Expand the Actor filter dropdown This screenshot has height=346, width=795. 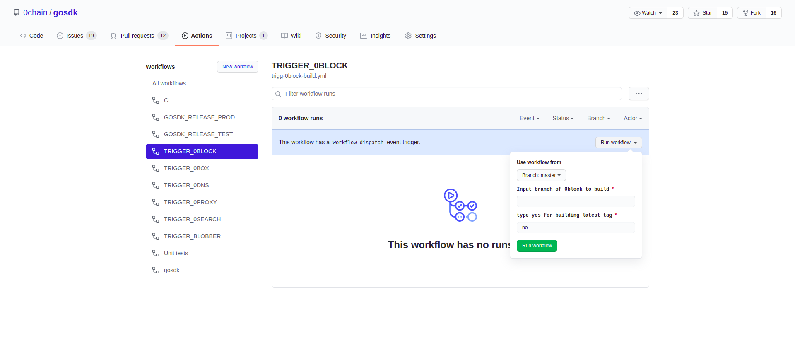tap(633, 119)
